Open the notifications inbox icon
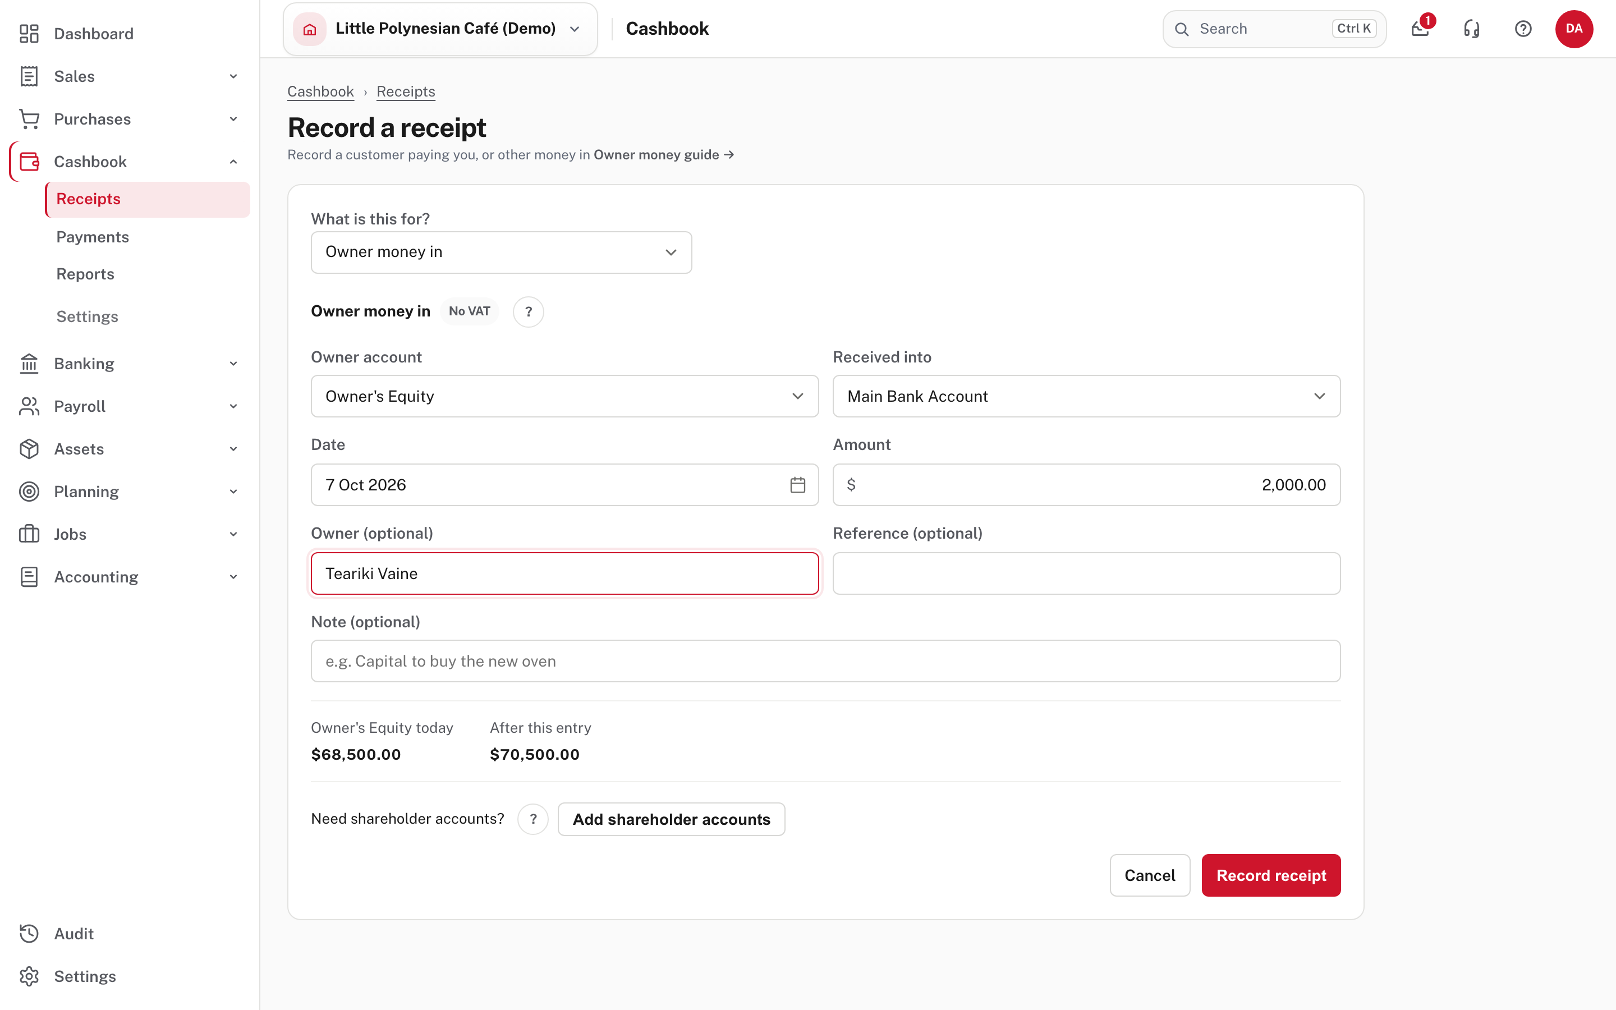 coord(1420,29)
